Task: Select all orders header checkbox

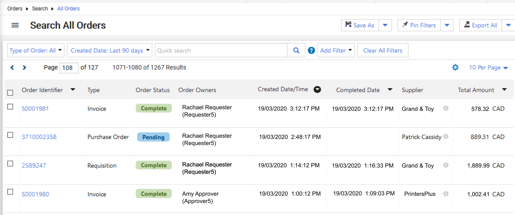Action: [x=10, y=93]
